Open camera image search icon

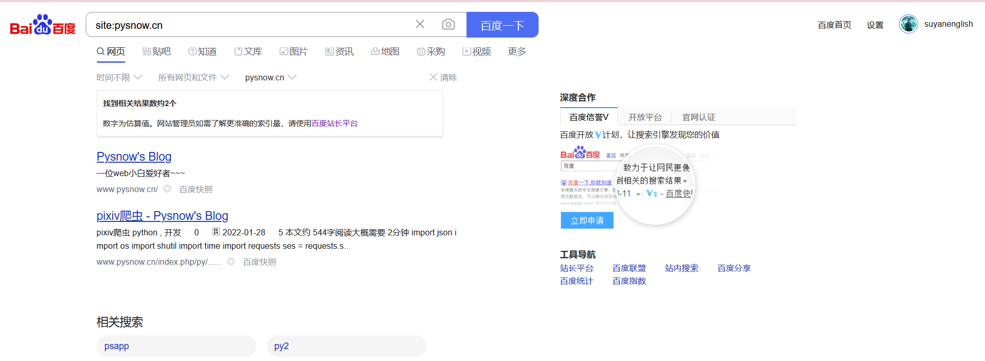(448, 24)
